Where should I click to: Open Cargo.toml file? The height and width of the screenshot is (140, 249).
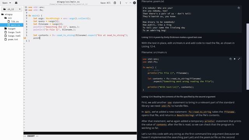(12, 36)
